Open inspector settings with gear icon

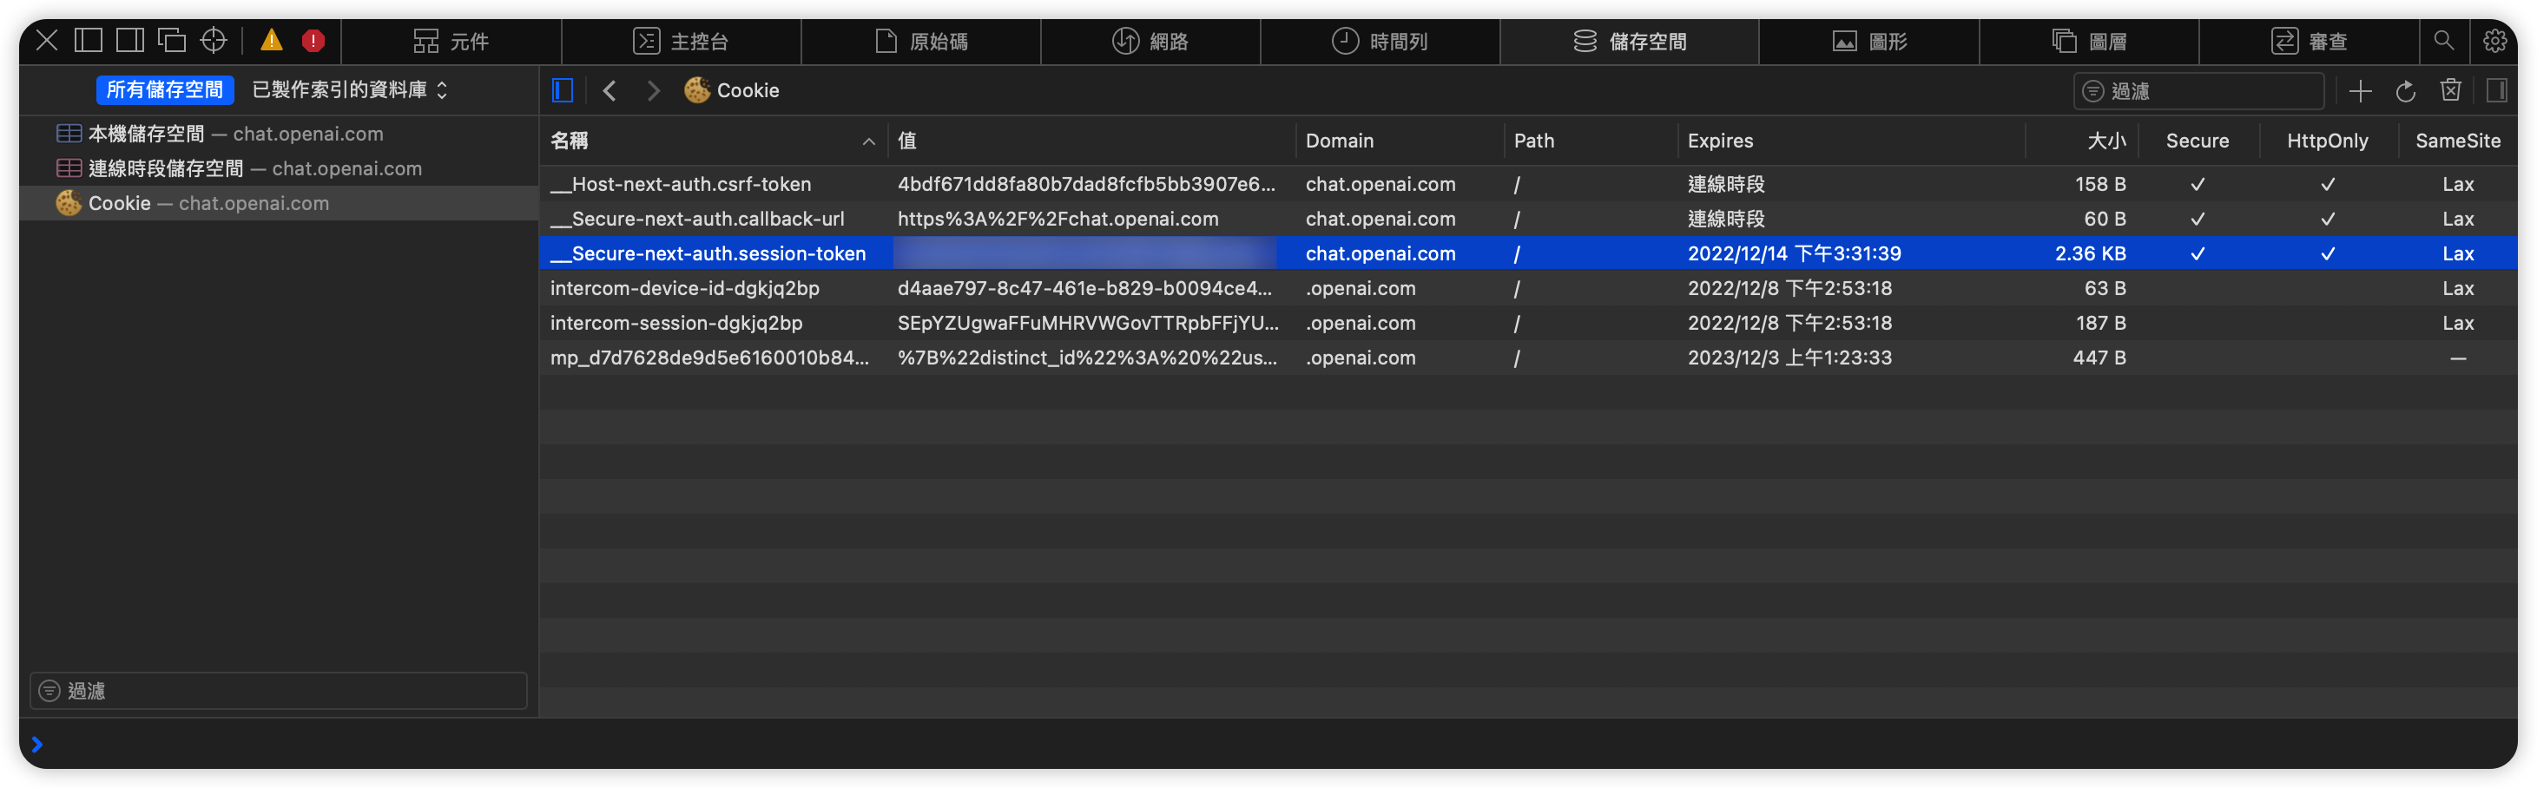(2494, 41)
